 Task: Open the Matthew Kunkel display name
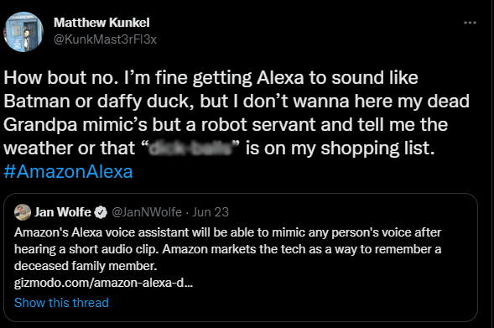(101, 23)
